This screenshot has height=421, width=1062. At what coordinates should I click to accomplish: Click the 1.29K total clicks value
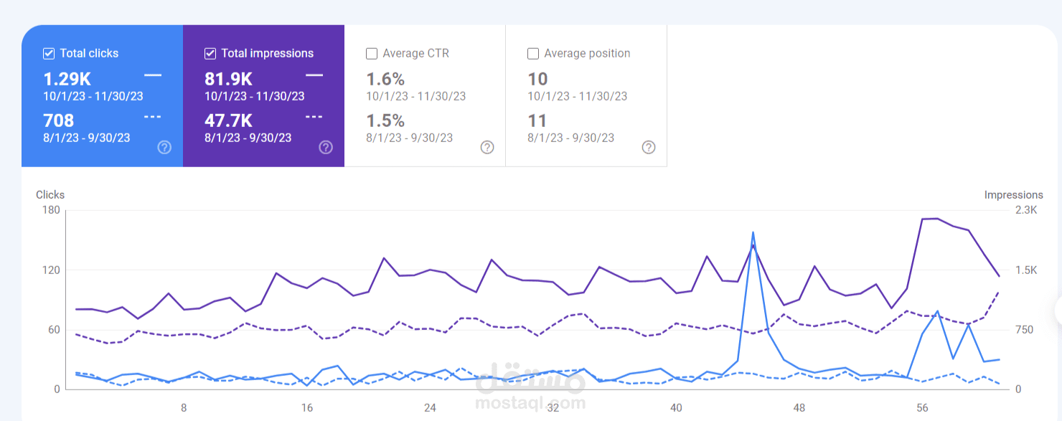point(67,79)
